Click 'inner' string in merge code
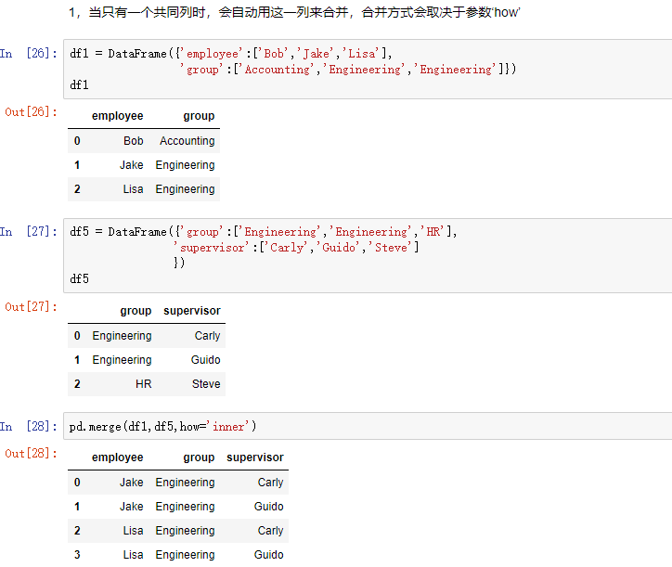The width and height of the screenshot is (672, 567). point(228,427)
